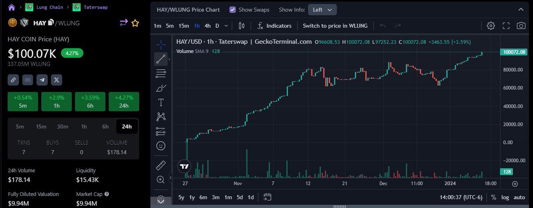This screenshot has width=533, height=208.
Task: Set chart range to 1d
Action: pos(251,197)
